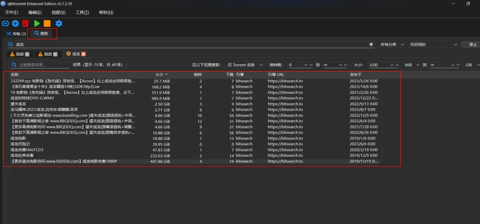The width and height of the screenshot is (480, 224).
Task: Open settings with the blue gear icon
Action: click(59, 23)
